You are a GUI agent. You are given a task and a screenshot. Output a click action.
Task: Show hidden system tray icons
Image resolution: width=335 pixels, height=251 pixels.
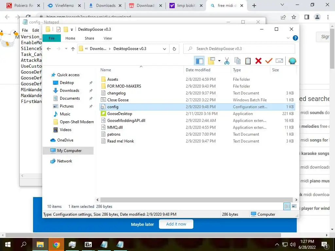(277, 244)
